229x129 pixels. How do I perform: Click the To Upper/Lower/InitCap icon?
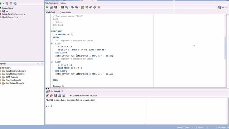point(87,7)
